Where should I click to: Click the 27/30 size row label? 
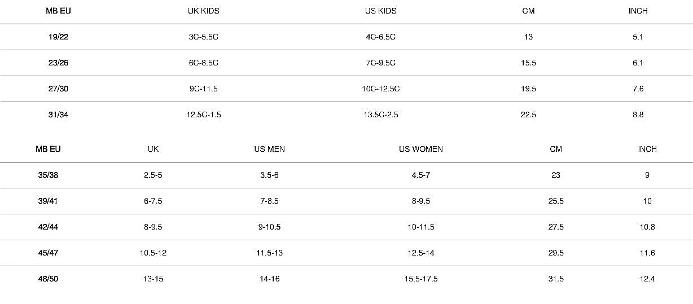[x=58, y=89]
